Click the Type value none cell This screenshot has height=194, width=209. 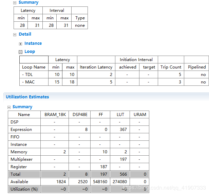coord(80,25)
